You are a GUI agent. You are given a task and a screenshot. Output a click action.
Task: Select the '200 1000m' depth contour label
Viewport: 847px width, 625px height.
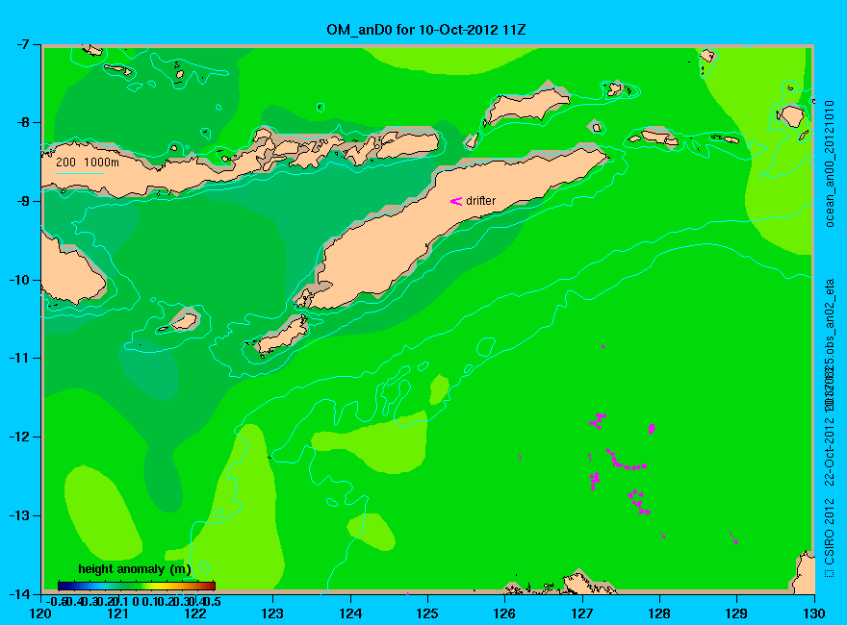(88, 162)
